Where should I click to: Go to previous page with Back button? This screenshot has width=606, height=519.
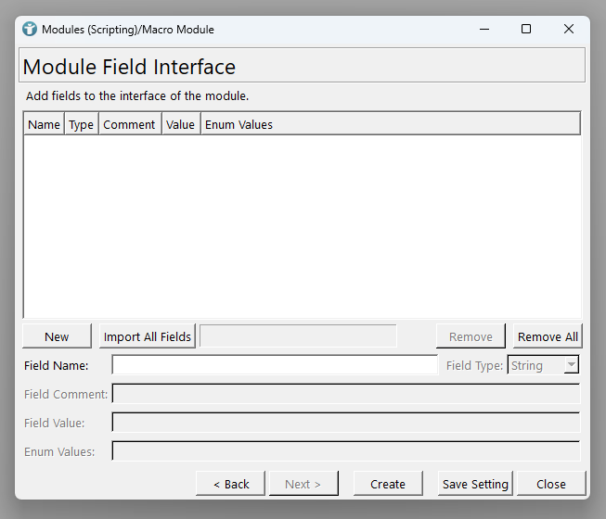coord(231,484)
